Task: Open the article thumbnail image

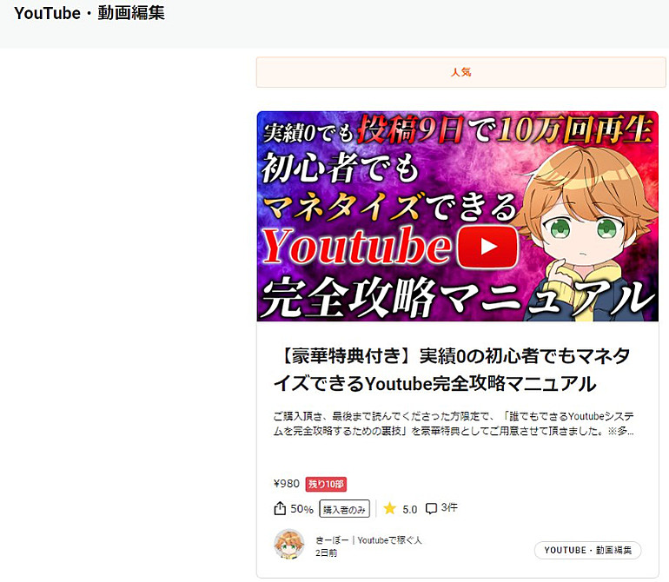Action: pos(458,216)
